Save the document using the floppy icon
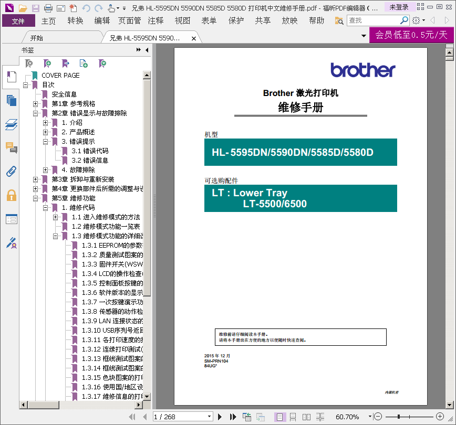This screenshot has height=425, width=456. coord(36,8)
